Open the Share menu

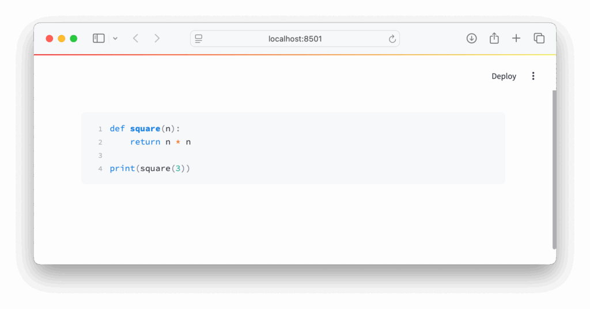pos(494,39)
